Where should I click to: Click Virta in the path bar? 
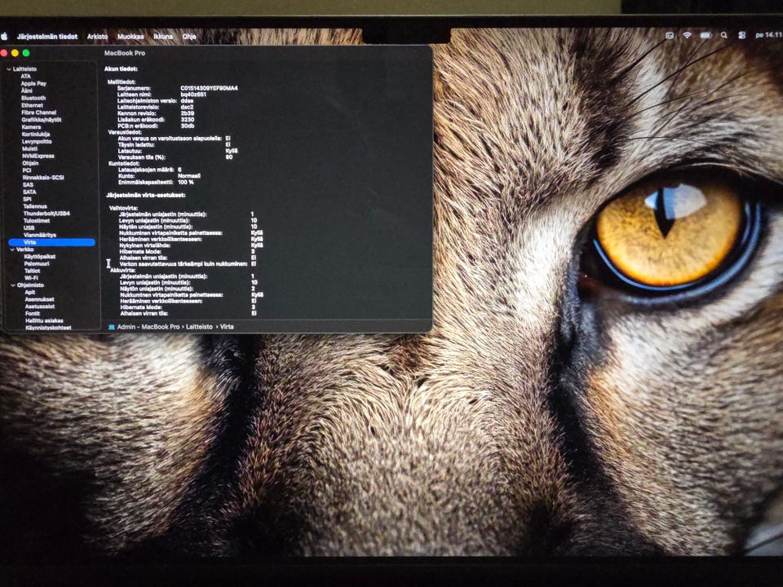pyautogui.click(x=227, y=327)
